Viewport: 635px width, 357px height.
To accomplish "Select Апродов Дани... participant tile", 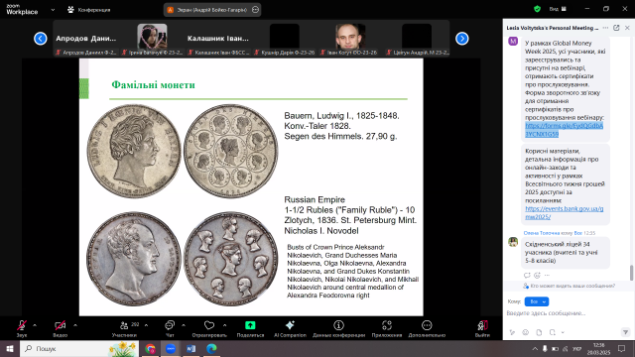I will (x=86, y=38).
